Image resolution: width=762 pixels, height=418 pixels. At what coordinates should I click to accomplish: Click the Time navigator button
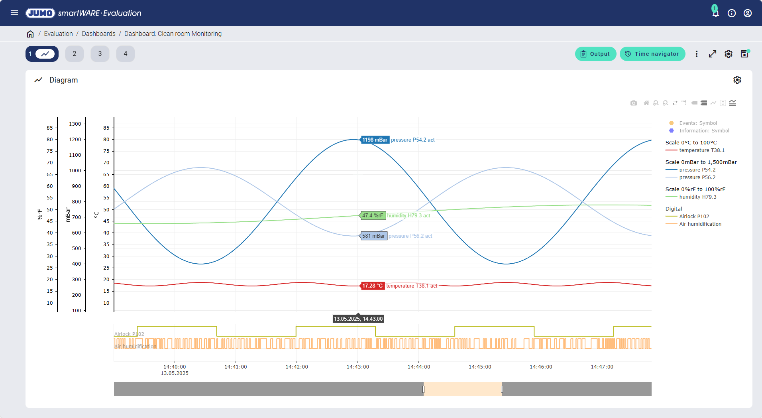point(652,54)
